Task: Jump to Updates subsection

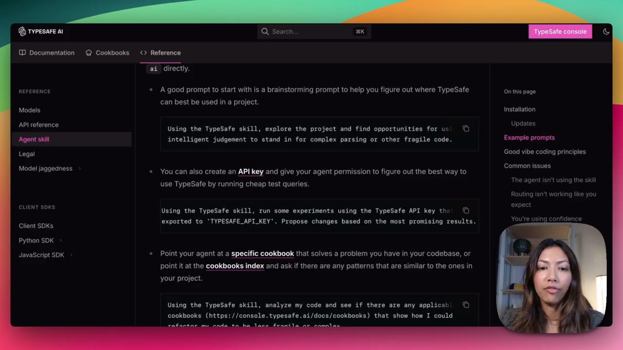Action: [x=523, y=123]
